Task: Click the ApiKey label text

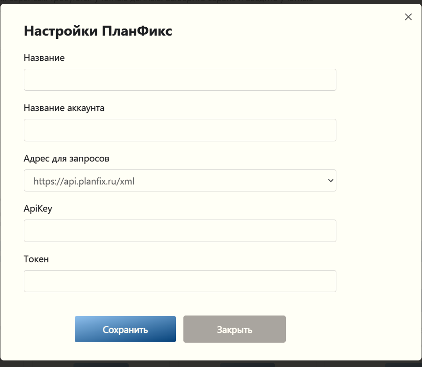Action: click(38, 209)
